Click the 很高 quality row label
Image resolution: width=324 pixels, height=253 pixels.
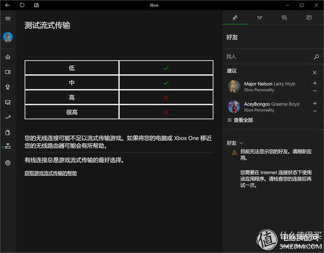point(72,112)
